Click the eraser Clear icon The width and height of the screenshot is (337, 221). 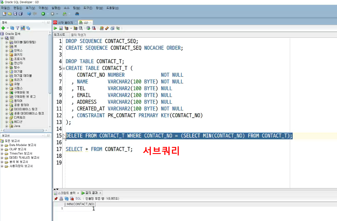pyautogui.click(x=107, y=28)
